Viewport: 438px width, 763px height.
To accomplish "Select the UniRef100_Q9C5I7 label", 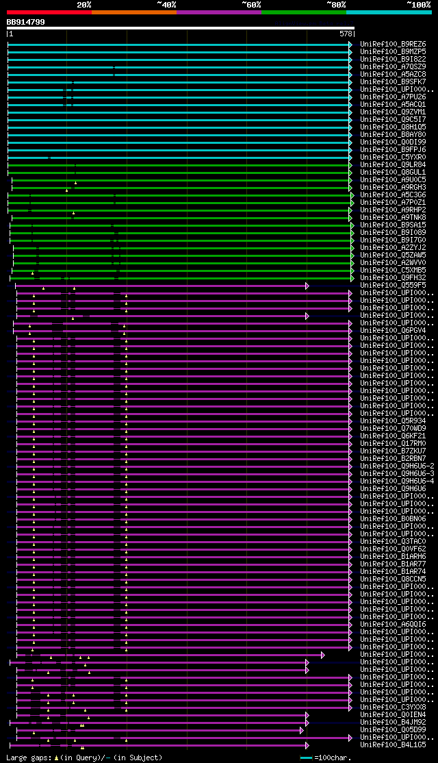I will pos(394,120).
